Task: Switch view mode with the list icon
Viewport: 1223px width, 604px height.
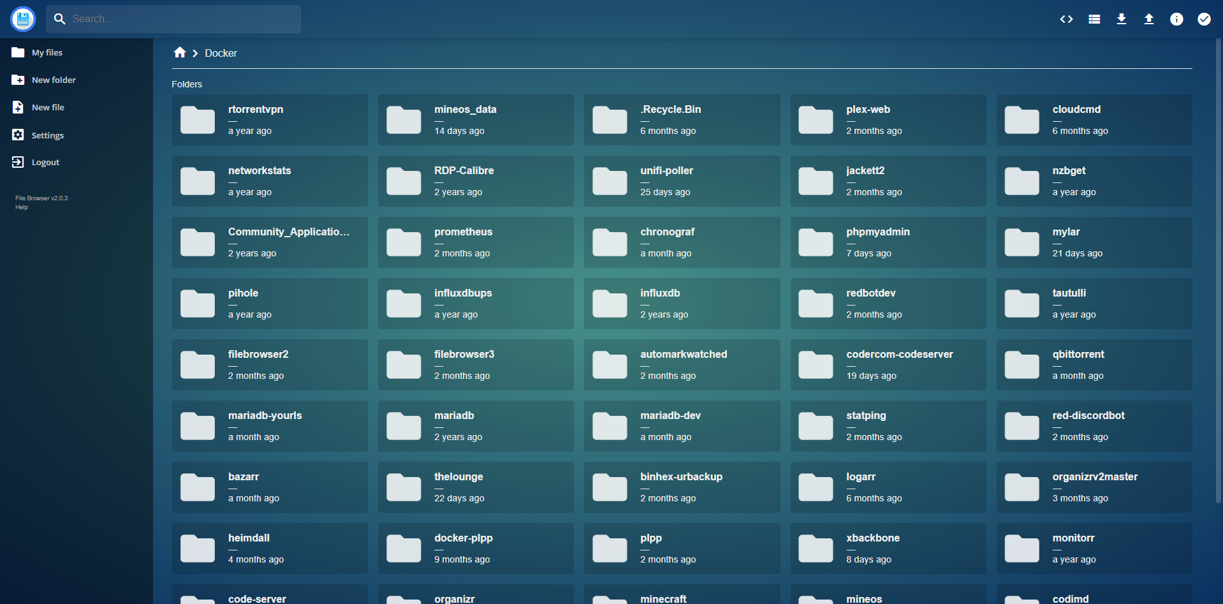Action: (x=1094, y=19)
